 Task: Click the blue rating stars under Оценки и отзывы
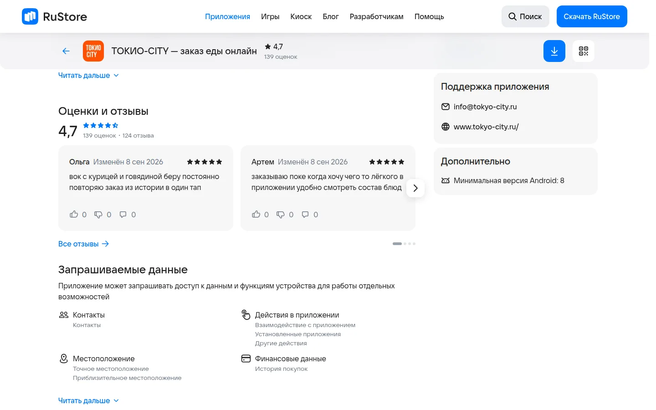(x=101, y=125)
